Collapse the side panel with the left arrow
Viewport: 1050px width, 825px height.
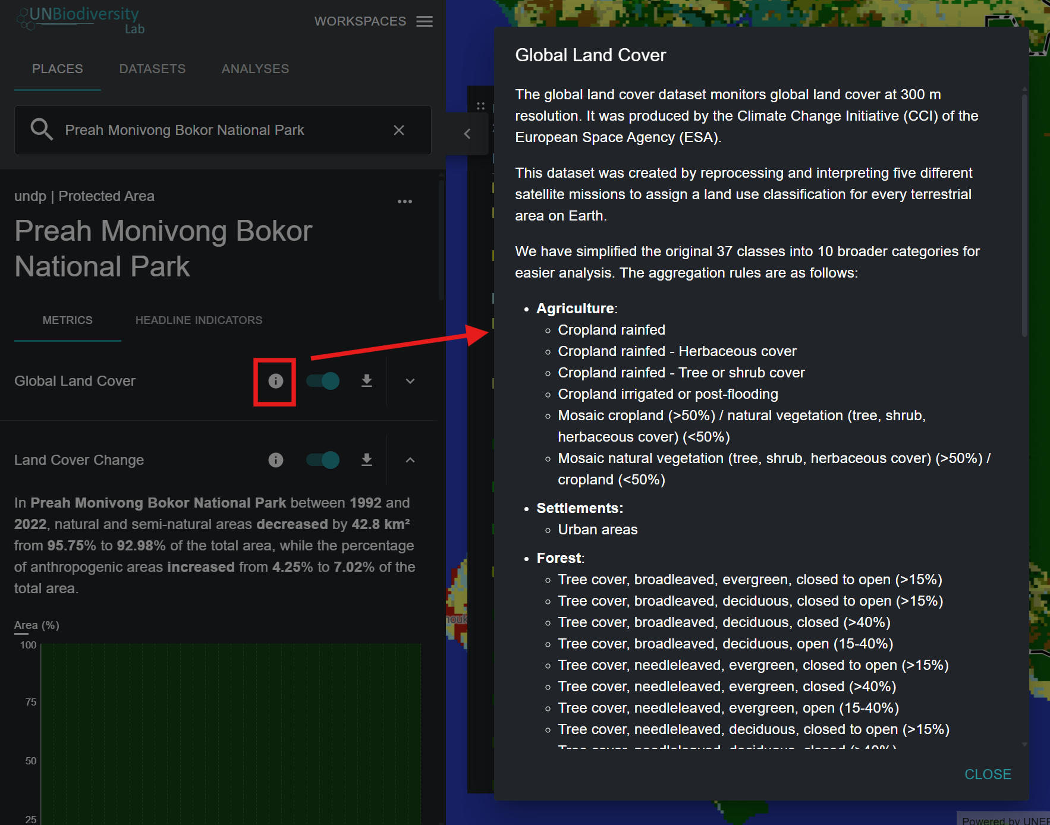467,134
